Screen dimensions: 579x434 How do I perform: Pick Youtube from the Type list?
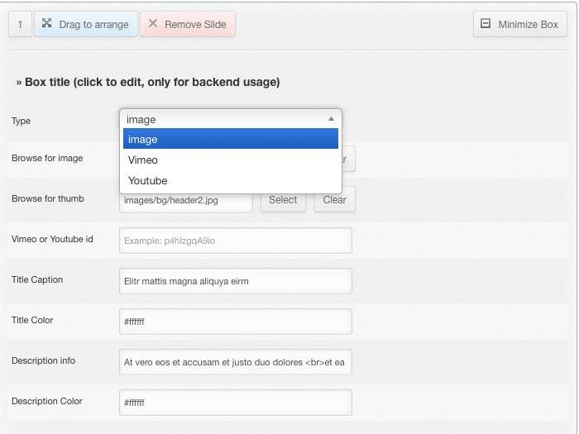[x=230, y=180]
